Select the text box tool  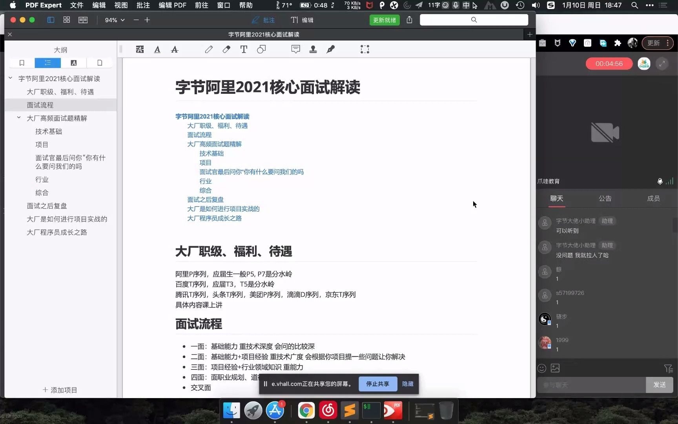coord(244,49)
